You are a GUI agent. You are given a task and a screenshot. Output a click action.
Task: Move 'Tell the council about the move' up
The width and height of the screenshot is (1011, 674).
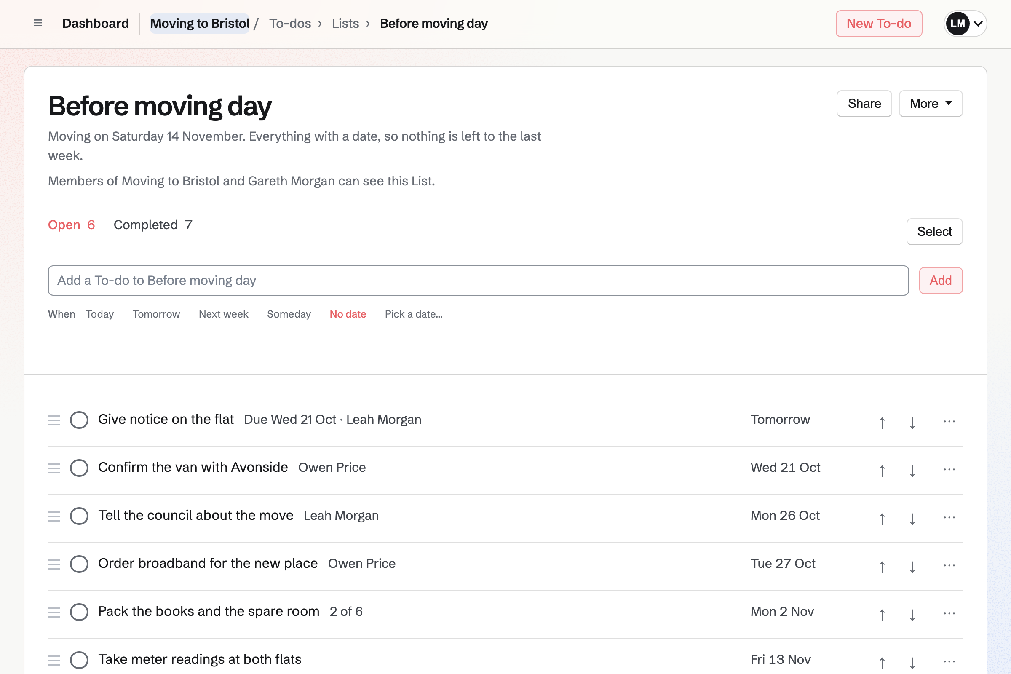(x=882, y=519)
